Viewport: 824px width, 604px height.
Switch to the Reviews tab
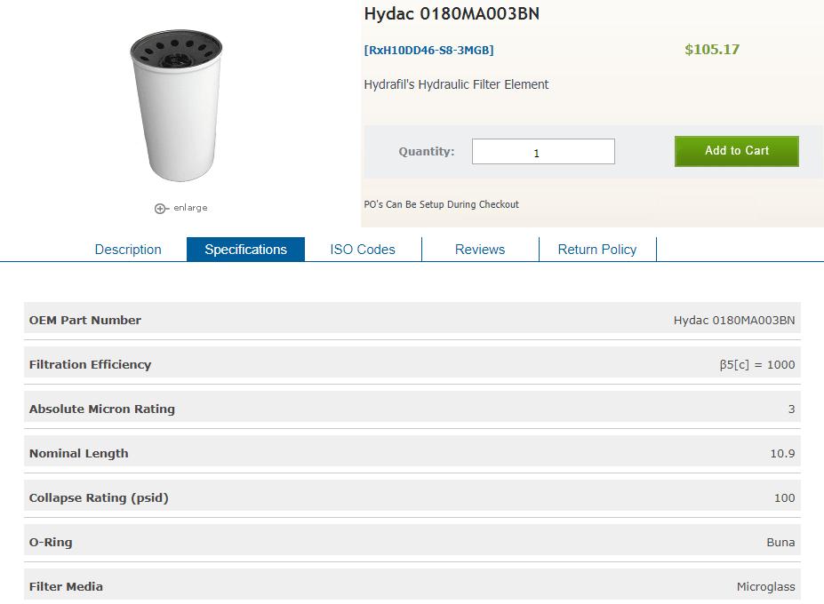pos(480,250)
